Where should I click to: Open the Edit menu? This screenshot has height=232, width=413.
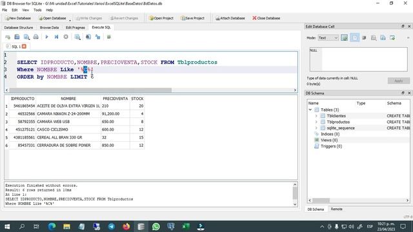[x=14, y=10]
